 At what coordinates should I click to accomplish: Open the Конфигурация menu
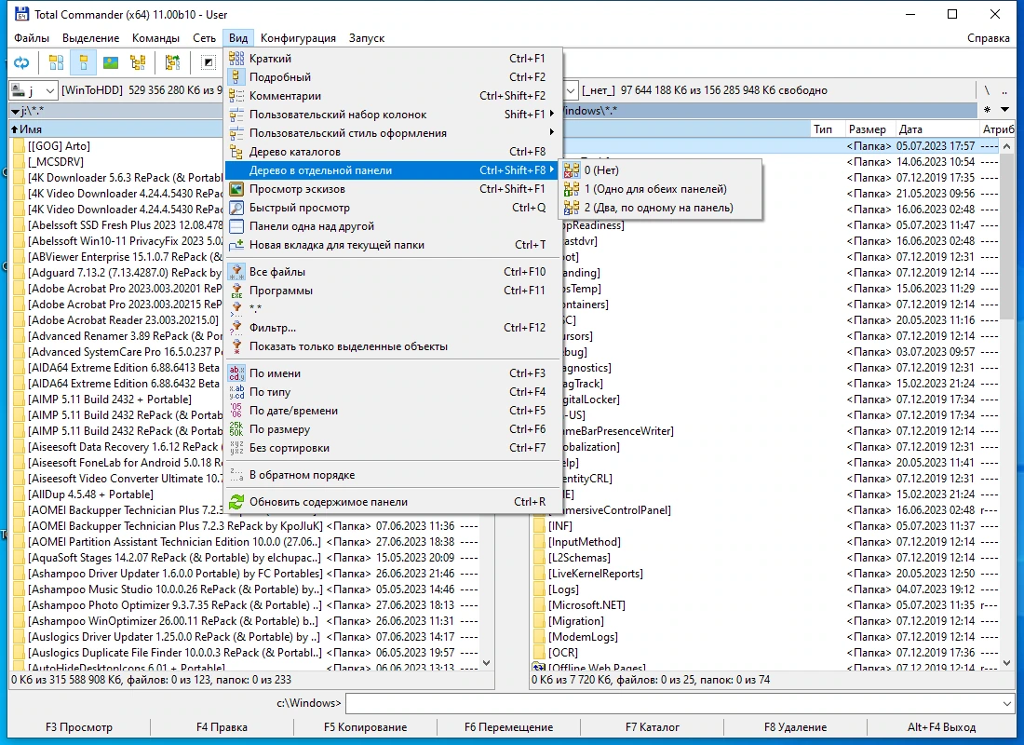(x=298, y=38)
